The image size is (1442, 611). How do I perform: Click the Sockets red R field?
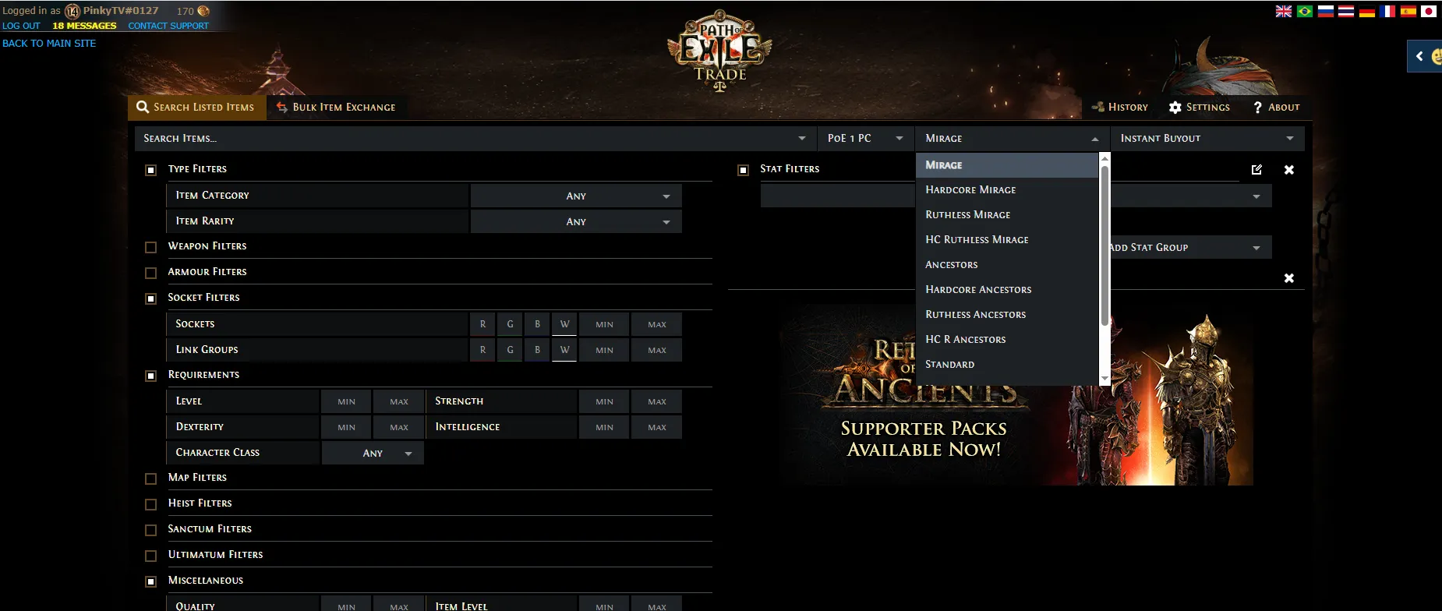[482, 324]
